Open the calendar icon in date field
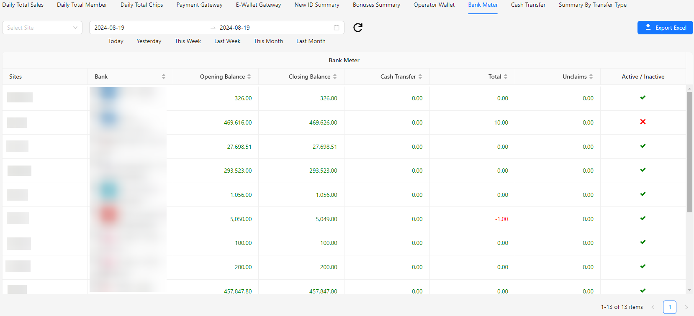 tap(336, 28)
